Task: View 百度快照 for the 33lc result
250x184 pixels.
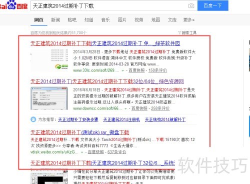Action: [x=136, y=70]
